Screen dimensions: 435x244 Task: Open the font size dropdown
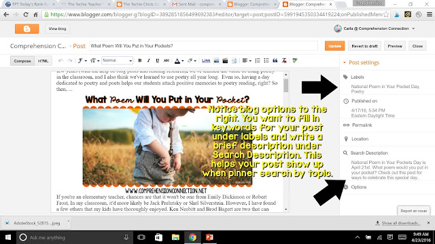tap(94, 60)
